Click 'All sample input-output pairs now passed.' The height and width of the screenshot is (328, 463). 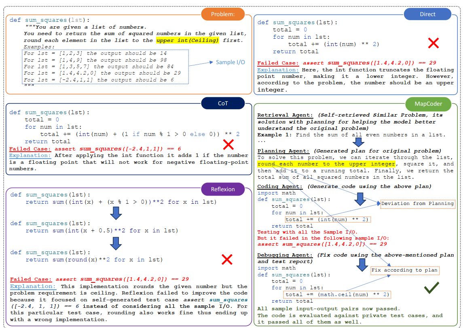329,309
